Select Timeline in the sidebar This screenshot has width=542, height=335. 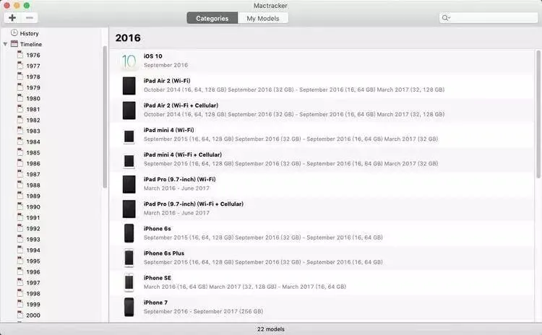[31, 44]
